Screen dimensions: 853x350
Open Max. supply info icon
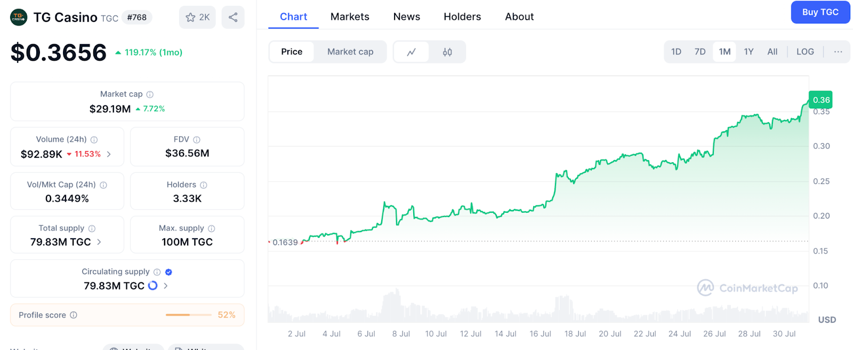(x=212, y=229)
